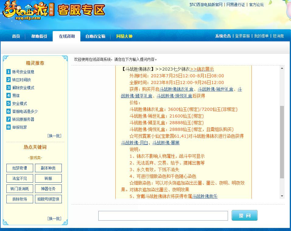Select recommendation 转回原服务器

[23, 119]
